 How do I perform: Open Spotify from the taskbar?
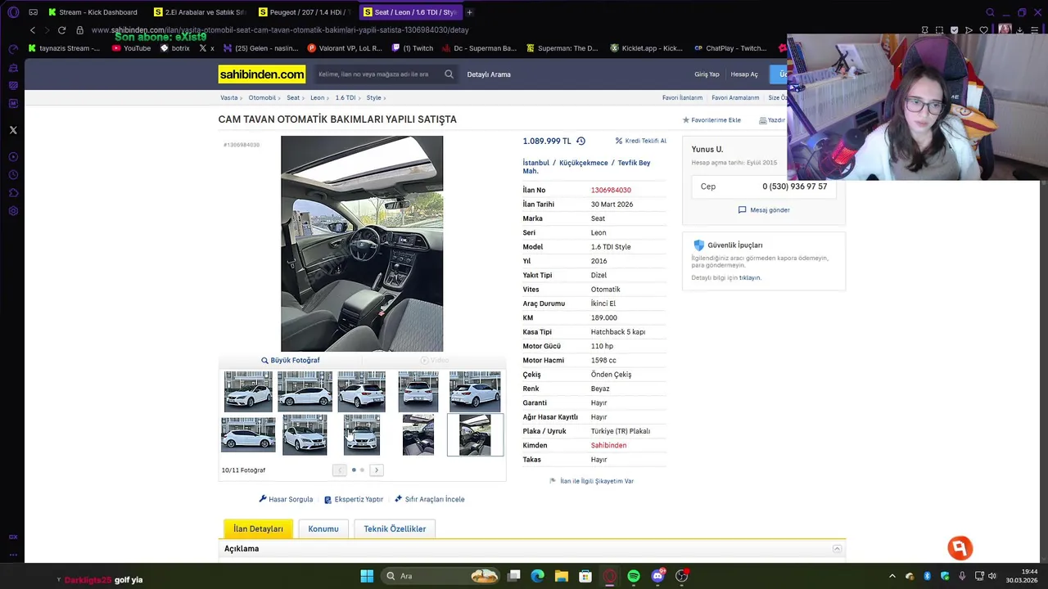634,576
